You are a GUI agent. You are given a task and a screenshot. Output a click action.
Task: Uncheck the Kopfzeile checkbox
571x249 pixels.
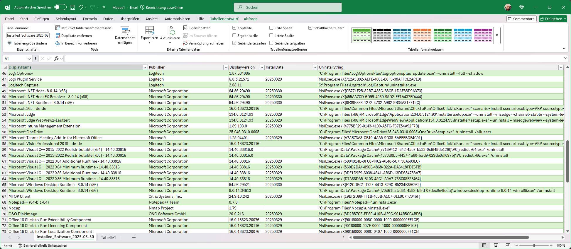point(234,28)
